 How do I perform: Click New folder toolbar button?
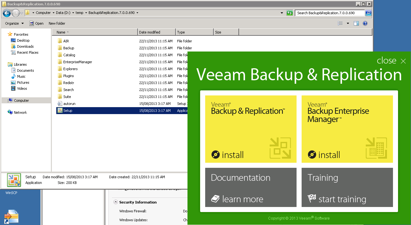click(x=57, y=23)
